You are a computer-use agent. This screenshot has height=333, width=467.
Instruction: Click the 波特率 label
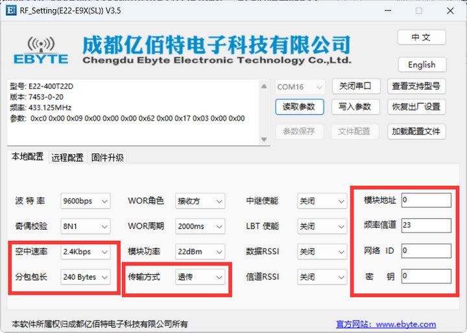[x=30, y=201]
